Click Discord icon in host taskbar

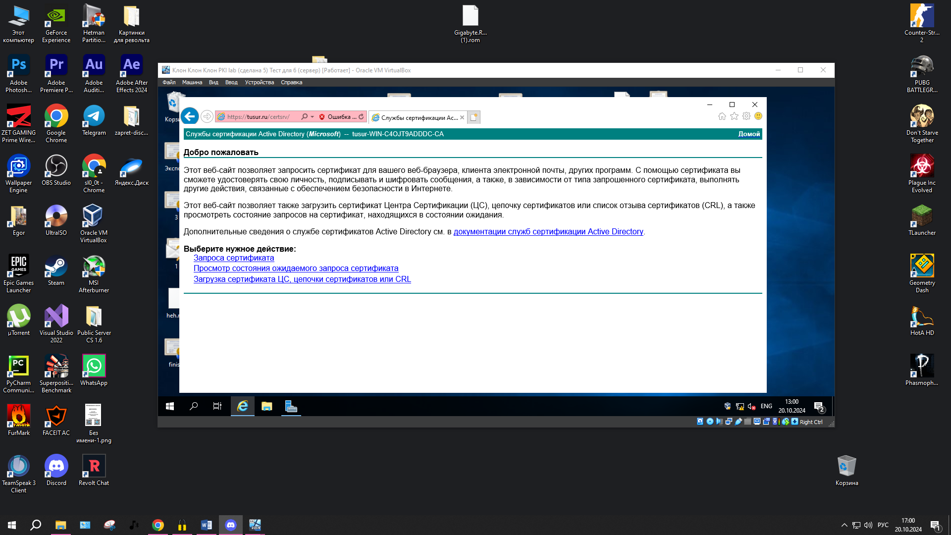[x=231, y=525]
